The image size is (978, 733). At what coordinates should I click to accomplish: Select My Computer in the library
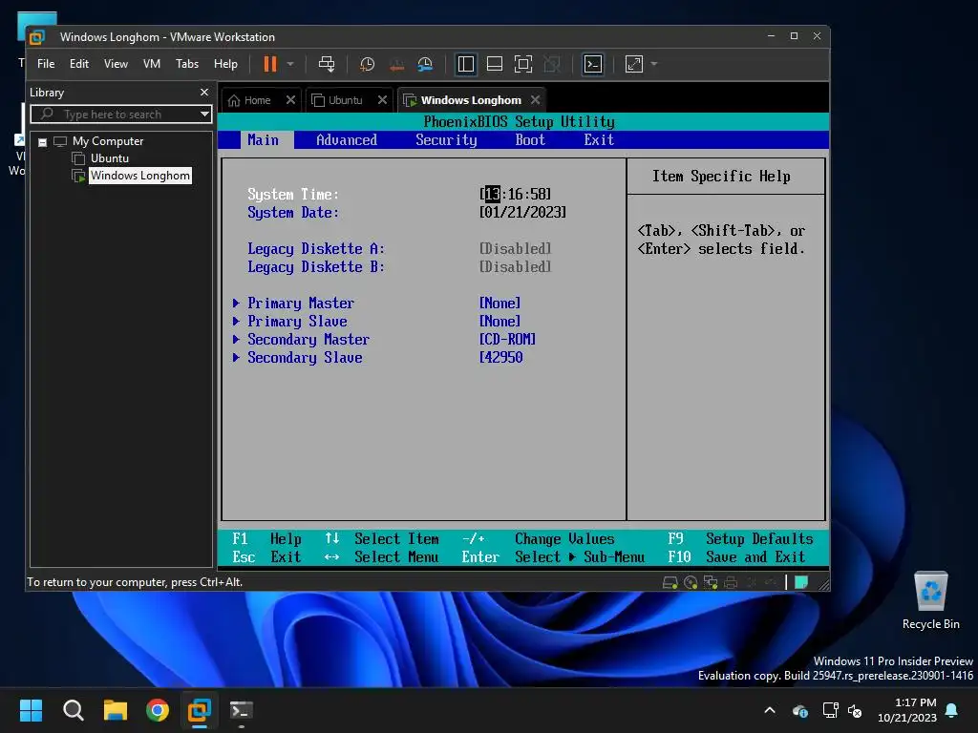click(x=108, y=141)
